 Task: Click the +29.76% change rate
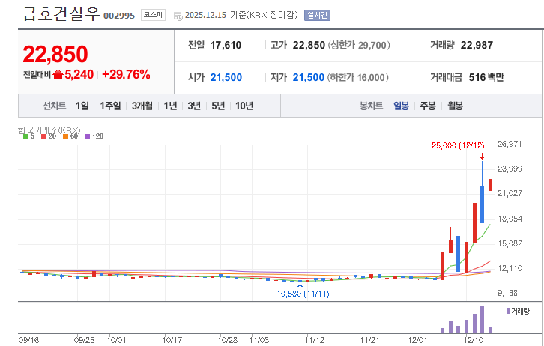[x=126, y=74]
